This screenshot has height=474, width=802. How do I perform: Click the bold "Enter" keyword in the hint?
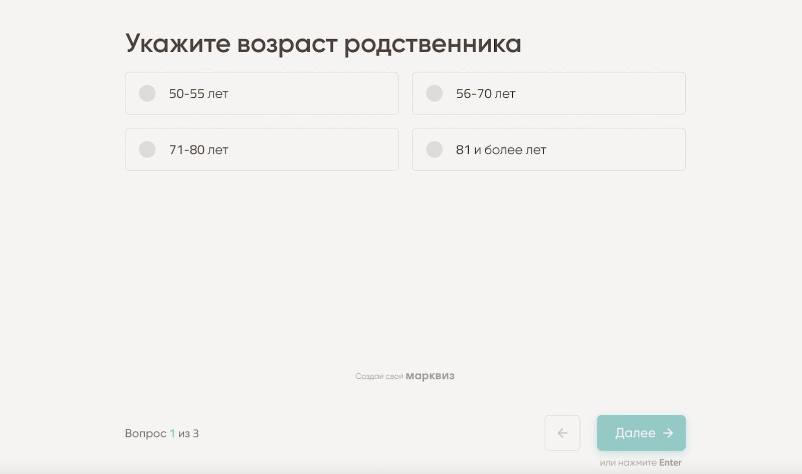coord(670,462)
